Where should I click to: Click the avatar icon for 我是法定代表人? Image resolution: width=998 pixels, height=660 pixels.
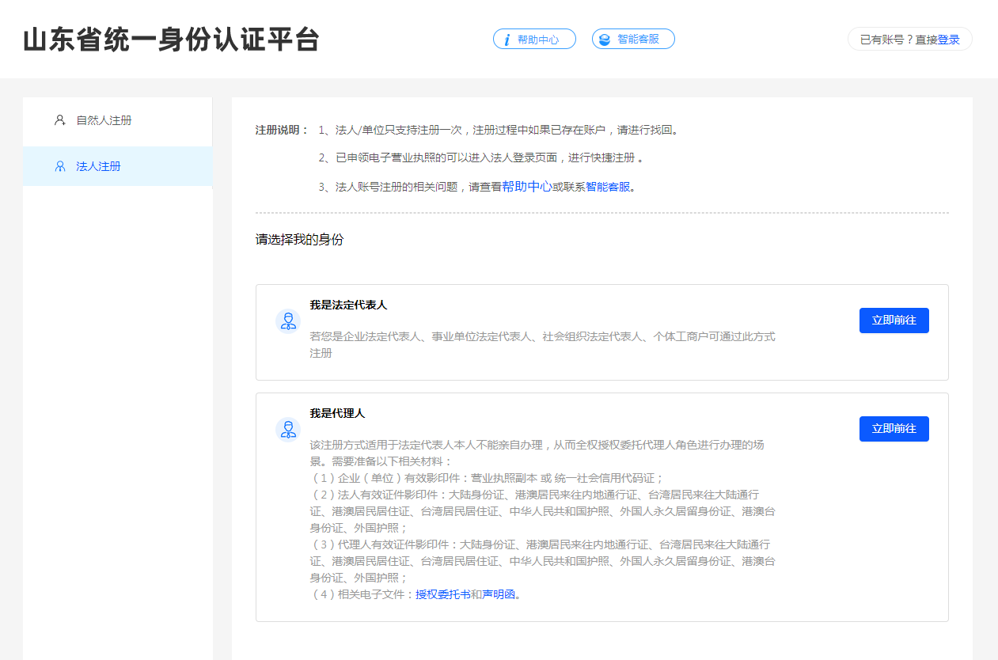288,321
